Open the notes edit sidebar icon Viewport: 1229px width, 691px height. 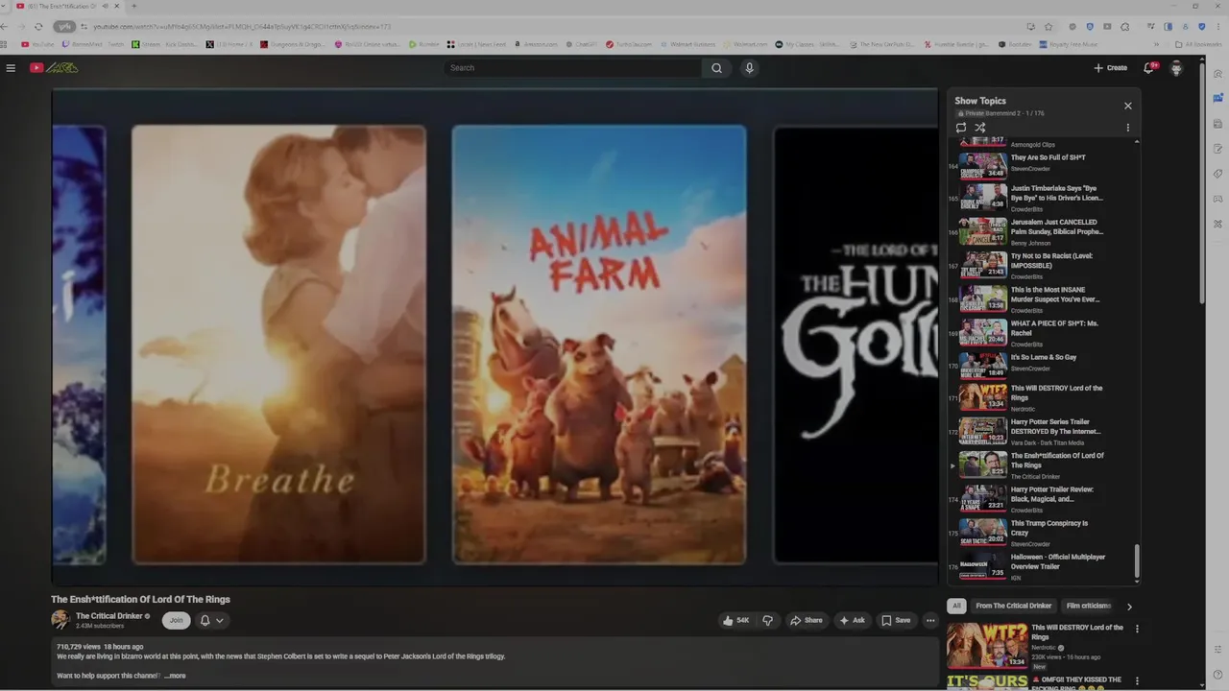coord(1217,149)
